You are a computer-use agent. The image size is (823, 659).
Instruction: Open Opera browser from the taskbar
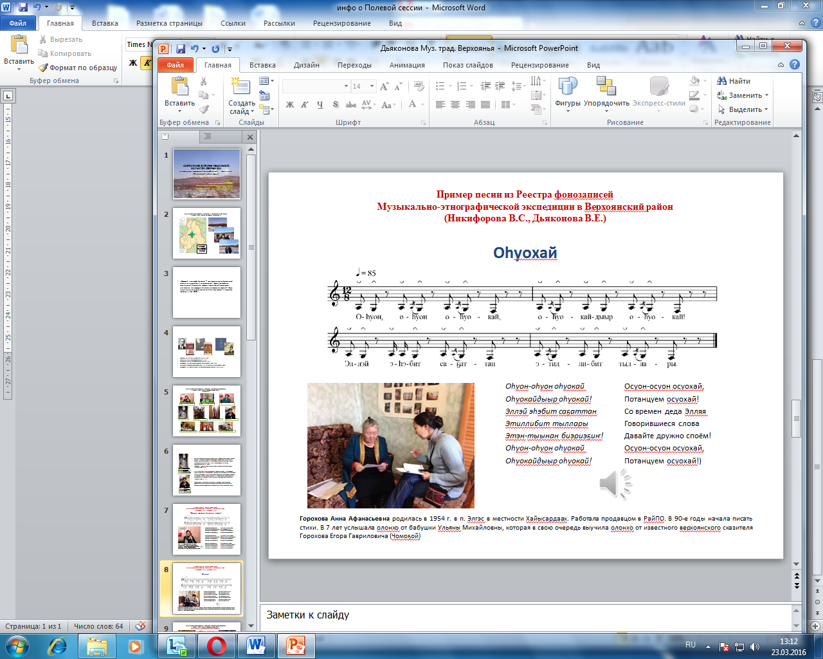point(217,645)
